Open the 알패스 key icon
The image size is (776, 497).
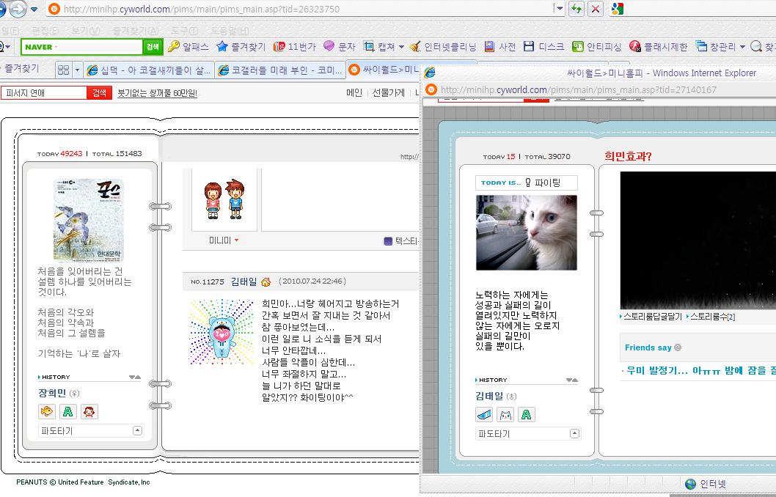click(174, 46)
